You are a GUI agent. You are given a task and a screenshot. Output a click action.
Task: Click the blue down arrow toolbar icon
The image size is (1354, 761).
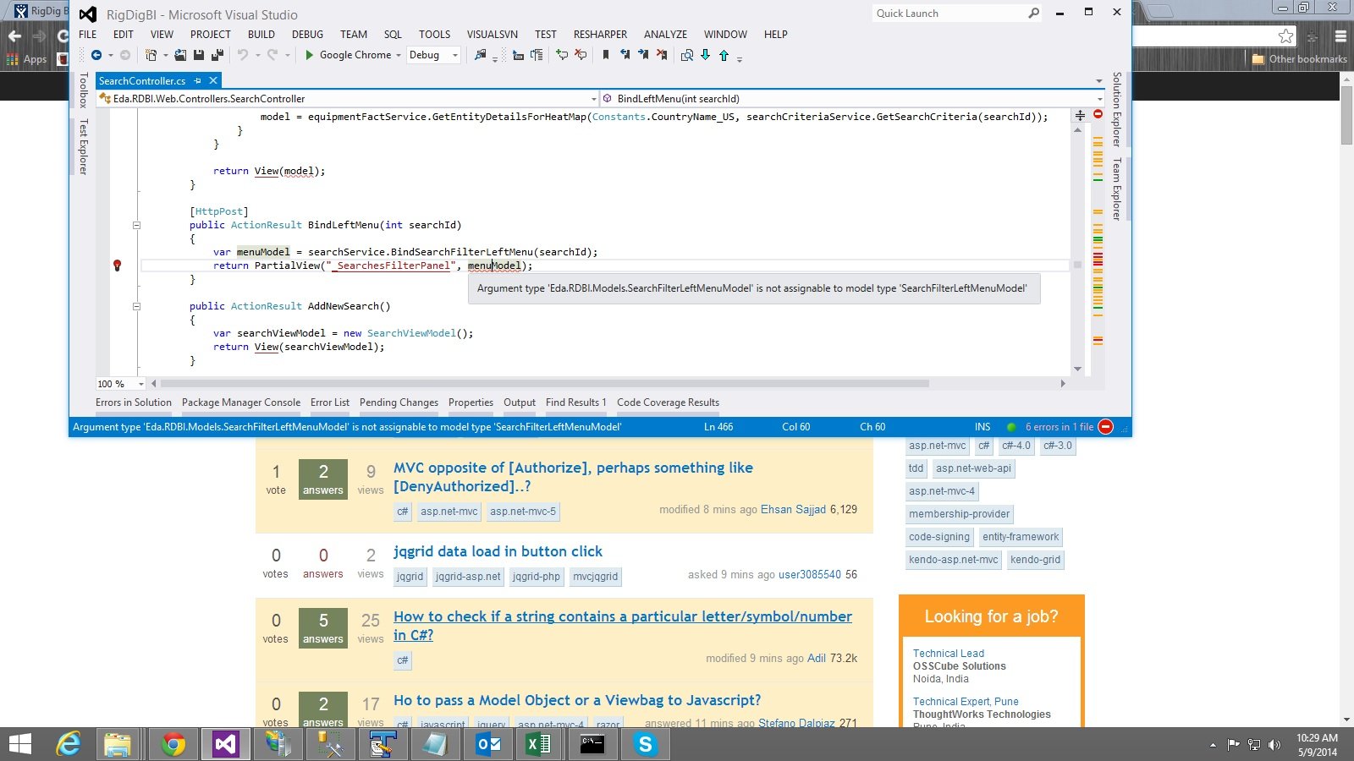pyautogui.click(x=705, y=55)
